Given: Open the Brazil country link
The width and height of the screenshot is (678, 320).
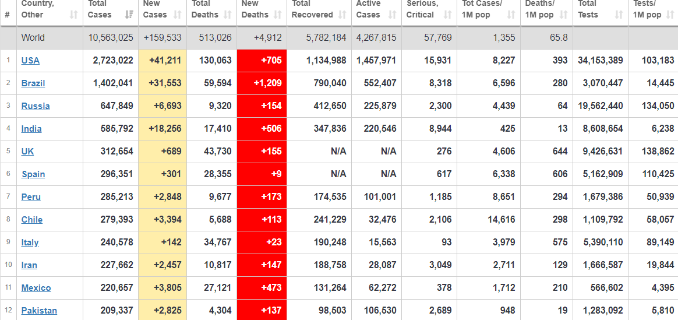Looking at the screenshot, I should [x=33, y=83].
